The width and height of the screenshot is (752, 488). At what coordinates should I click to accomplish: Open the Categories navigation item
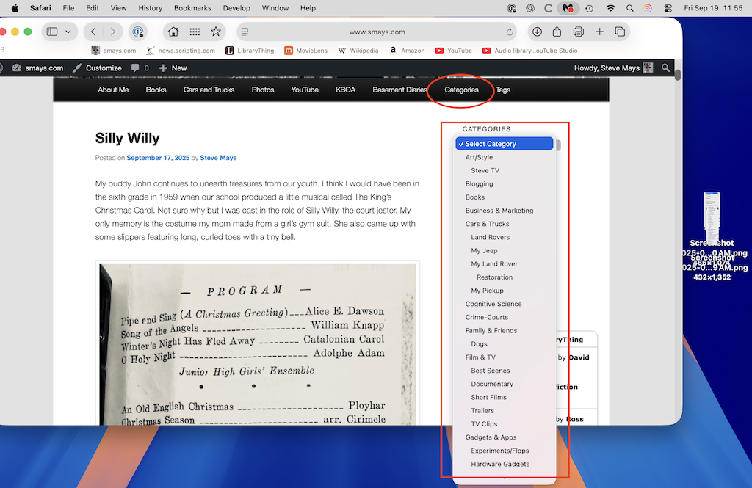pyautogui.click(x=461, y=90)
